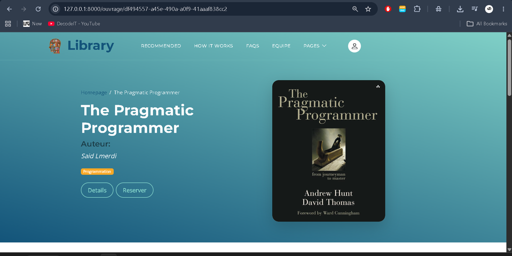Click the Programmation category badge

coord(97,172)
